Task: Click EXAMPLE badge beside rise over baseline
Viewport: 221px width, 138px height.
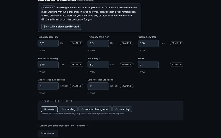Action: pos(76,86)
